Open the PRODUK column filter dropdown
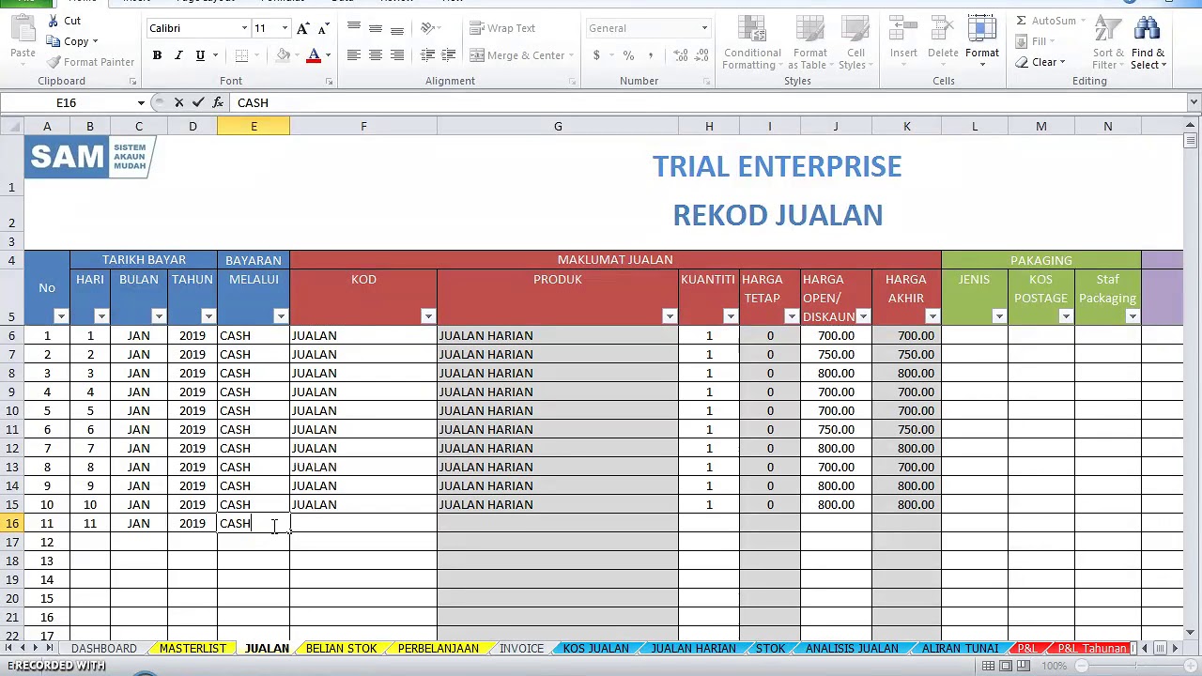 (670, 316)
